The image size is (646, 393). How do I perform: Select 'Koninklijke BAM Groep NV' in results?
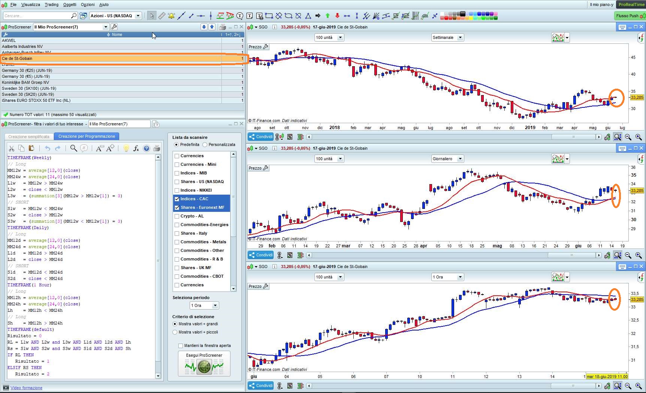(122, 82)
